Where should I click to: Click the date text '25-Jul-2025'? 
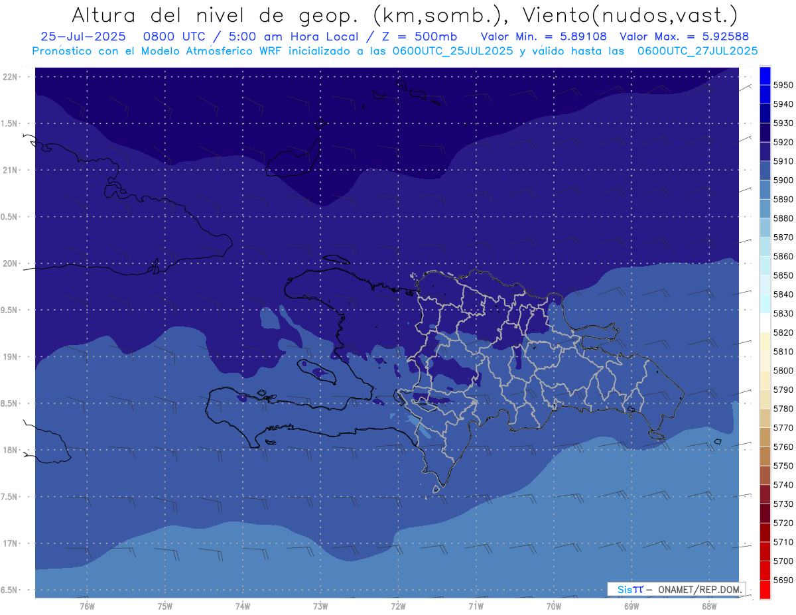coord(83,36)
